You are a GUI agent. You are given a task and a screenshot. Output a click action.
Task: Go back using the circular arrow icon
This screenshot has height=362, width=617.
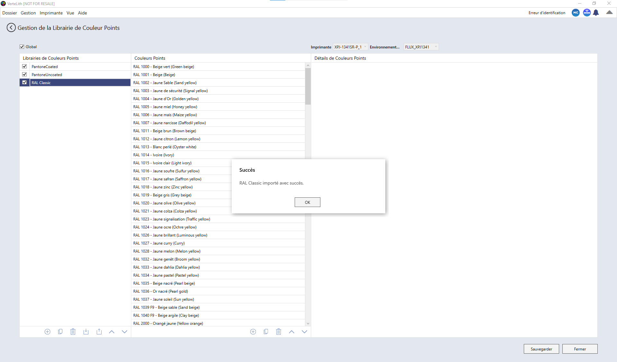coord(11,28)
